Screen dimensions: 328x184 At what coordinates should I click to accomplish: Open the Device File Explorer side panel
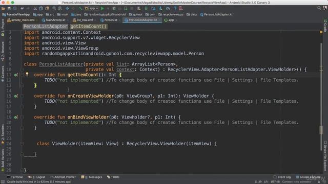(x=325, y=156)
